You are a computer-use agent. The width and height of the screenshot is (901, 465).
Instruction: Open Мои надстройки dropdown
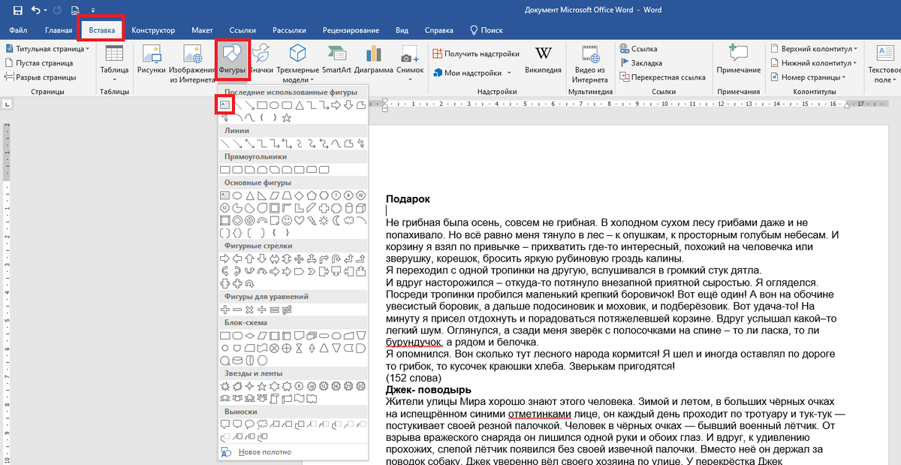(x=472, y=73)
